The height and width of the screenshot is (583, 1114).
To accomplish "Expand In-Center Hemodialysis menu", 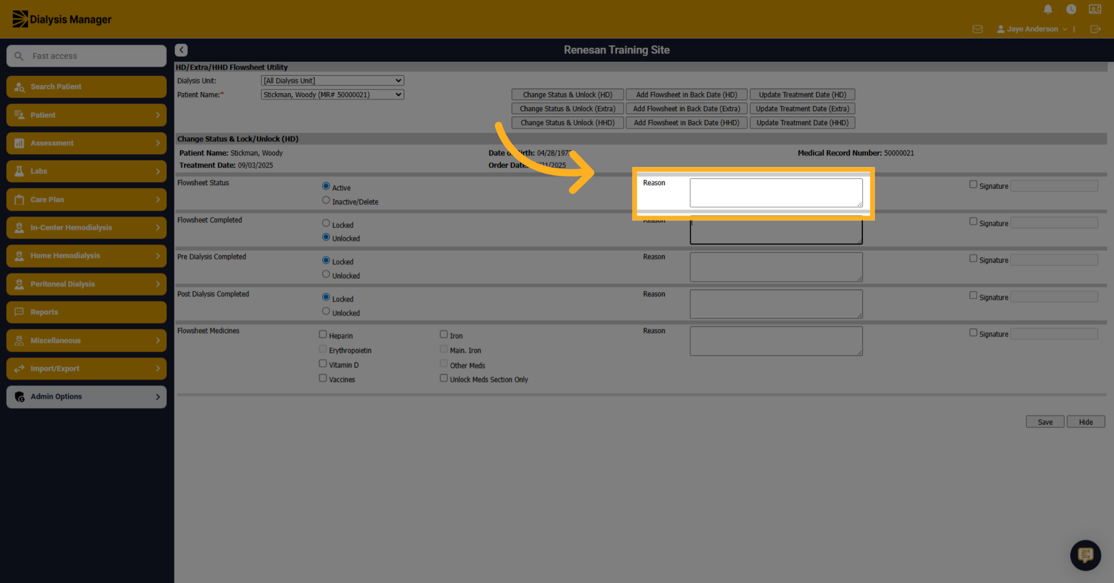I will click(86, 228).
